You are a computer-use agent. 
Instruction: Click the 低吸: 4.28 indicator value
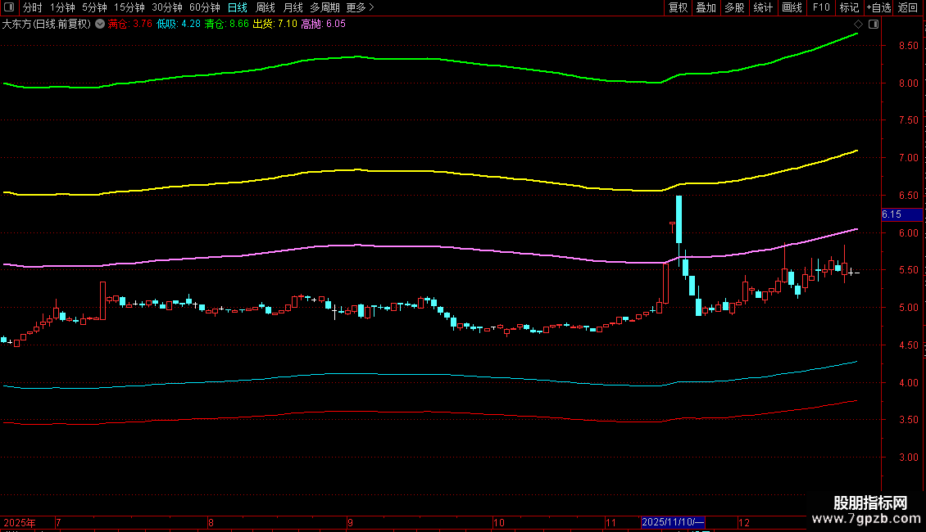[x=179, y=25]
